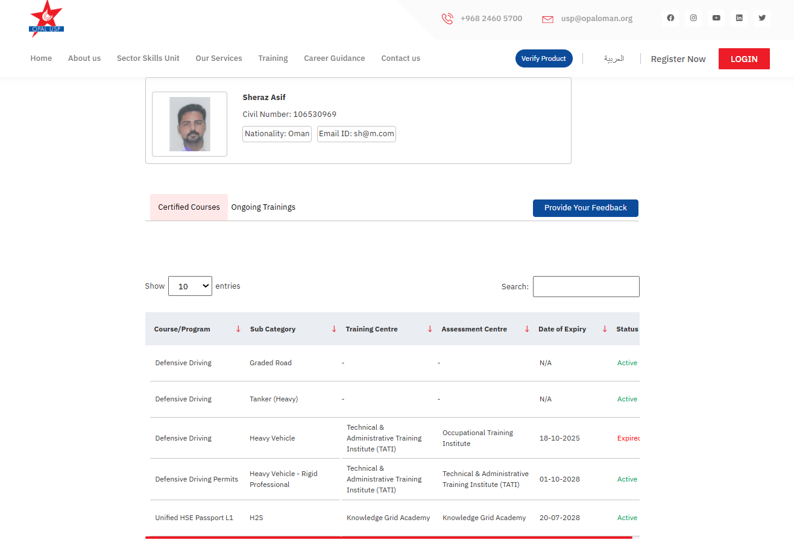Click the Provide Your Feedback button
Viewport: 794px width, 540px height.
585,208
